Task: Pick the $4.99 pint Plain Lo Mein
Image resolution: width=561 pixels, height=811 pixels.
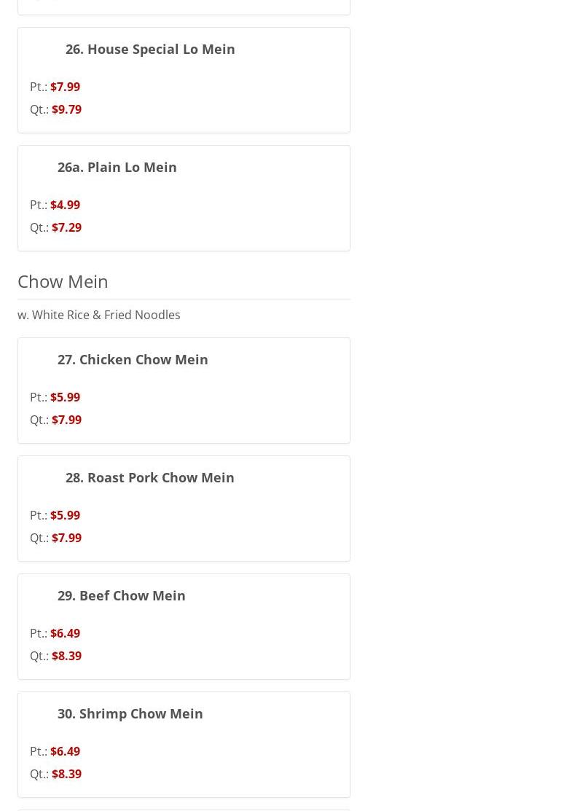Action: pos(65,205)
